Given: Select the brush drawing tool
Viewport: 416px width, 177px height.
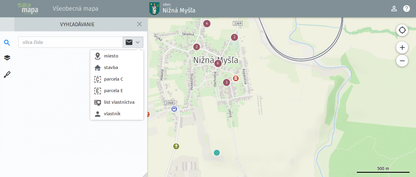Looking at the screenshot, I should [x=7, y=75].
